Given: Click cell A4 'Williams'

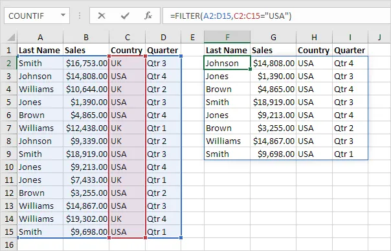Looking at the screenshot, I should pos(40,89).
